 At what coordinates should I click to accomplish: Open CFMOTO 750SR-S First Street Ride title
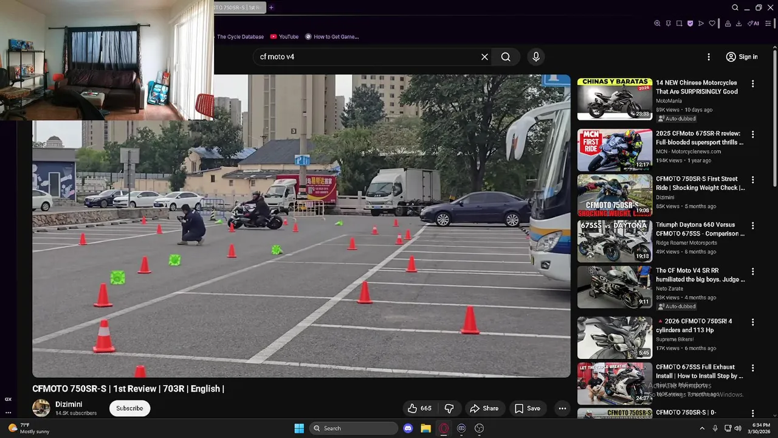tap(700, 183)
